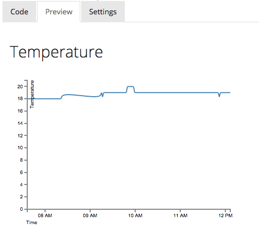The width and height of the screenshot is (259, 239).
Task: Open the Settings tab
Action: click(103, 11)
